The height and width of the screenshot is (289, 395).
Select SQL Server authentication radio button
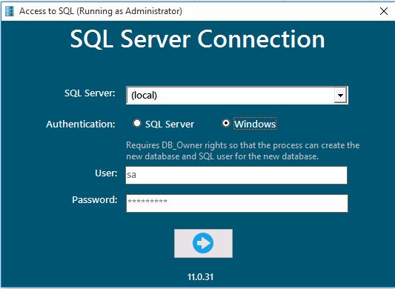[x=137, y=123]
